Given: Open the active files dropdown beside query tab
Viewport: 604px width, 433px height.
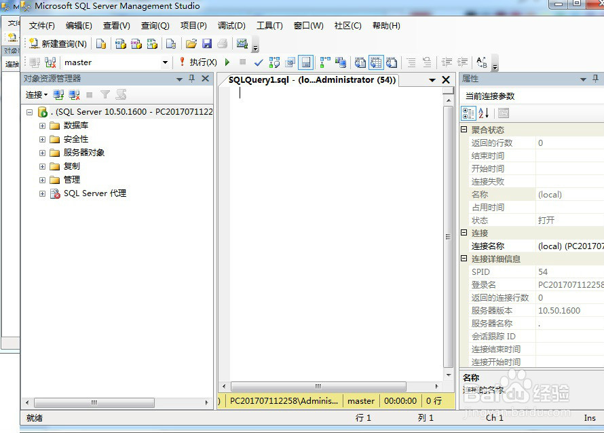Looking at the screenshot, I should point(432,80).
